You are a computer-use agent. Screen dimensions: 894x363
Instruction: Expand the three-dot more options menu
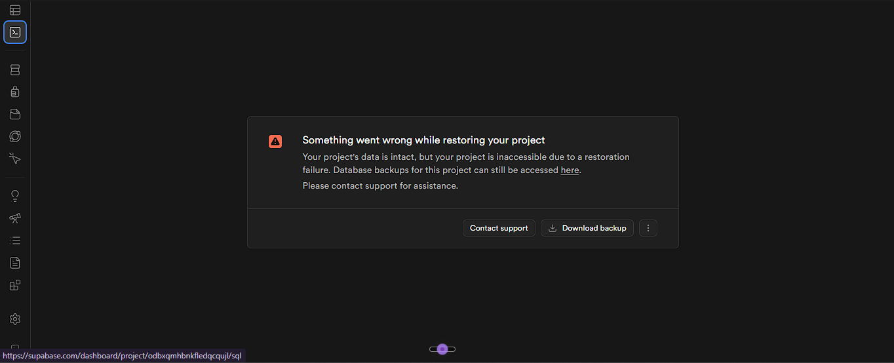pos(648,228)
